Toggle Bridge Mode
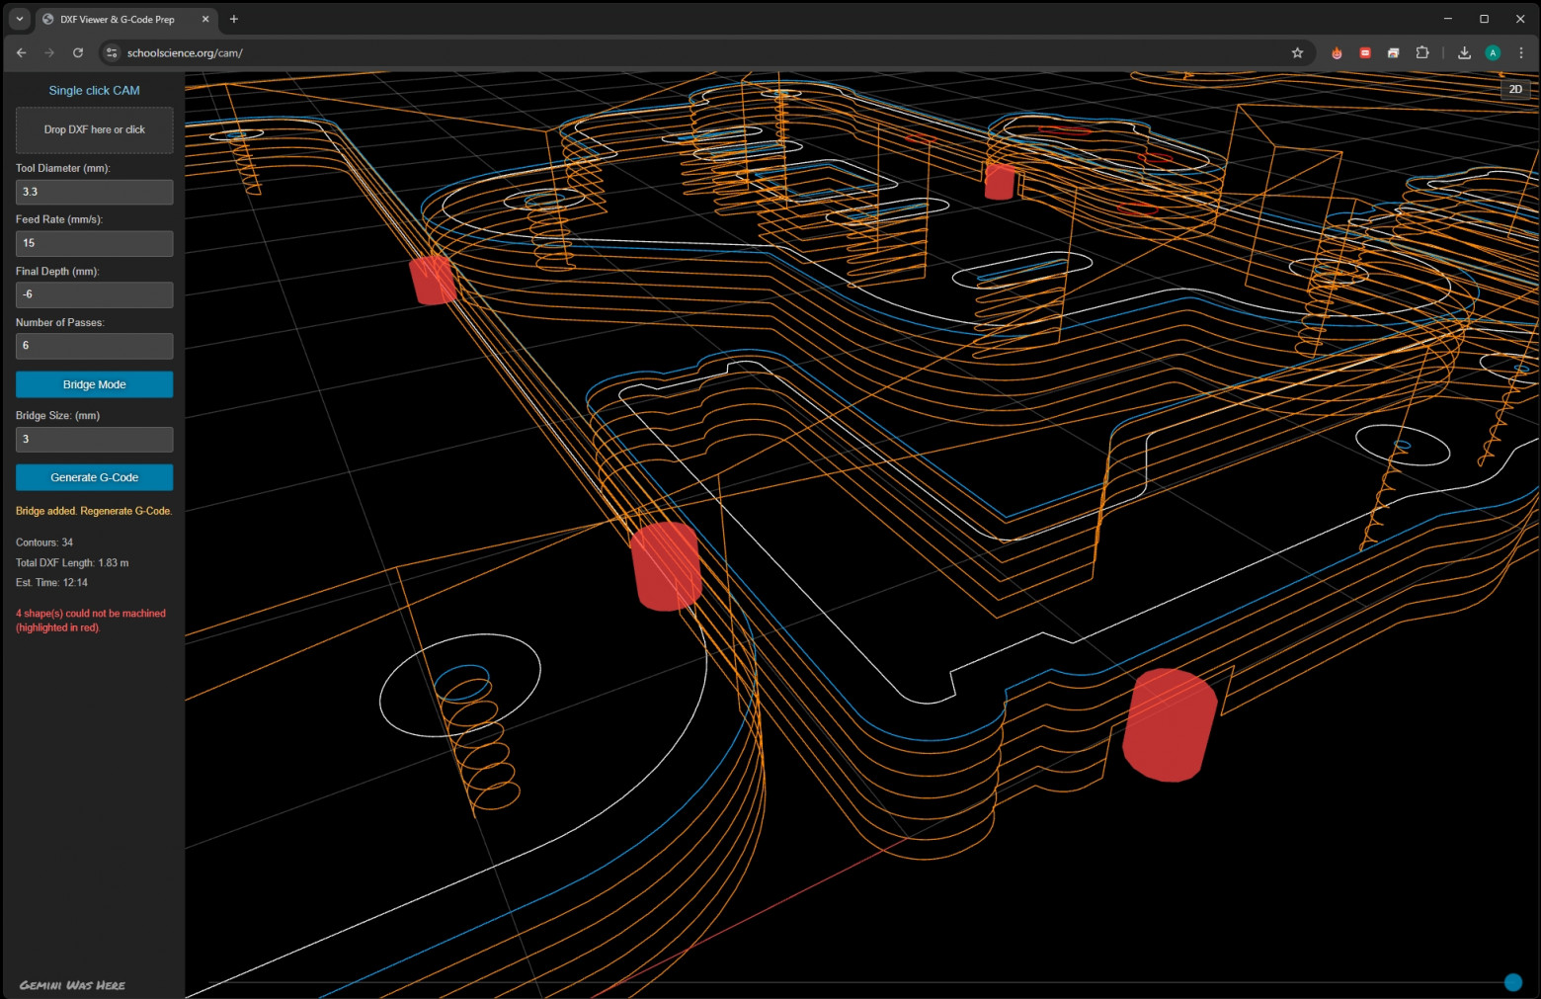This screenshot has width=1541, height=999. [x=95, y=384]
